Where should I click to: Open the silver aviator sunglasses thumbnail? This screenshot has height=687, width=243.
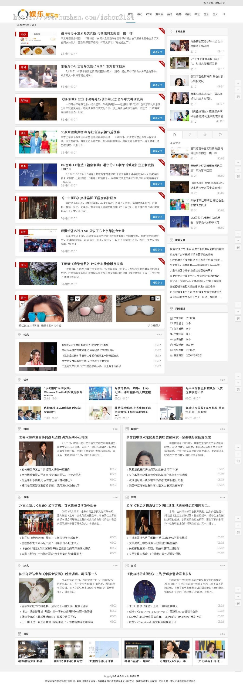(x=138, y=308)
